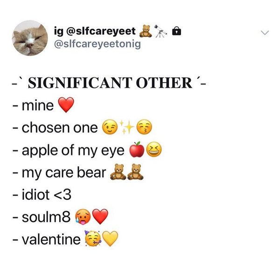Click the telescope emoji in display name
The image size is (280, 280).
pyautogui.click(x=161, y=31)
